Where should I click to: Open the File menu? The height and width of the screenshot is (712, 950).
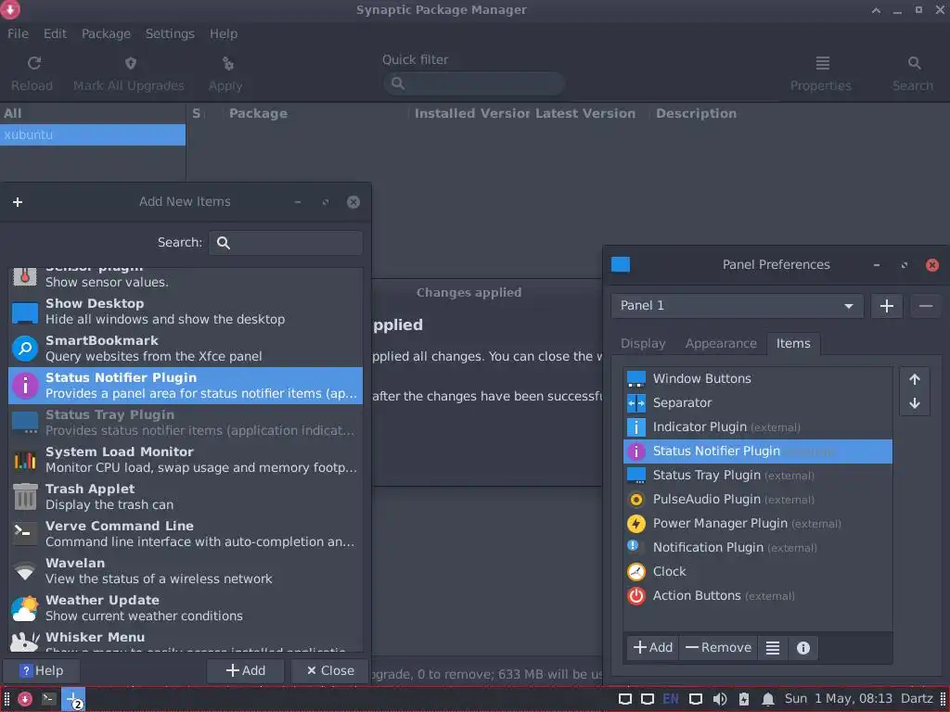[x=18, y=34]
